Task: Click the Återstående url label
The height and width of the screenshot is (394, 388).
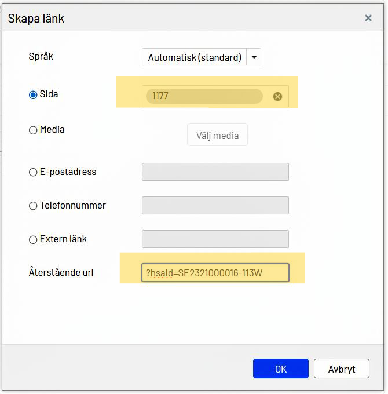Action: click(x=61, y=272)
